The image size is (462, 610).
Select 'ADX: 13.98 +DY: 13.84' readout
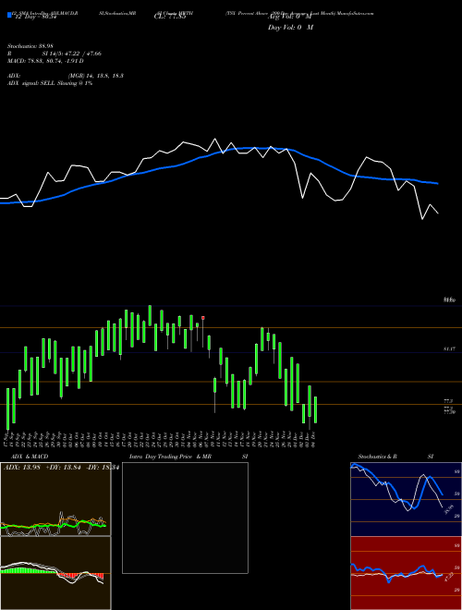(43, 467)
